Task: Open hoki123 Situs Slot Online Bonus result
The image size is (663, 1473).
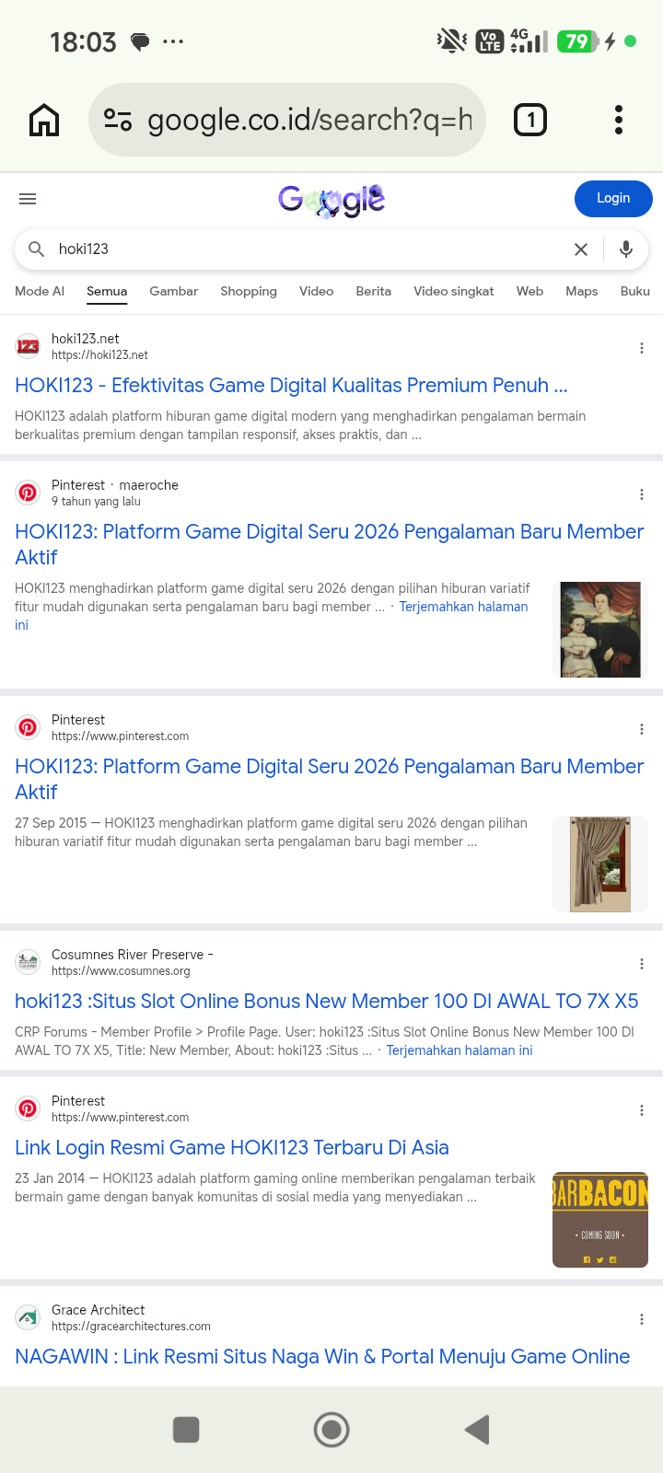Action: (327, 1001)
